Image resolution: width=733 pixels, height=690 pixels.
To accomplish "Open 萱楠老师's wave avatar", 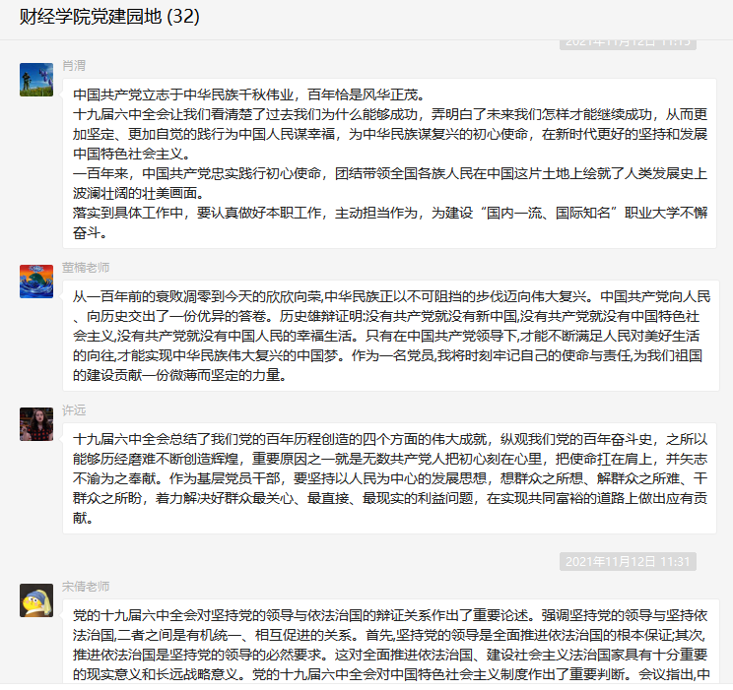I will [x=36, y=281].
